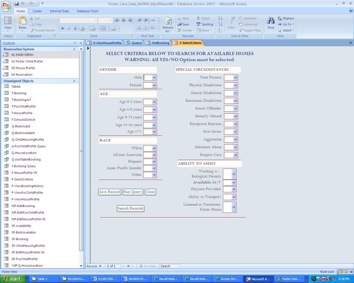Expand the Age 0-3 years combo box
This screenshot has height=283, width=354.
pos(154,102)
